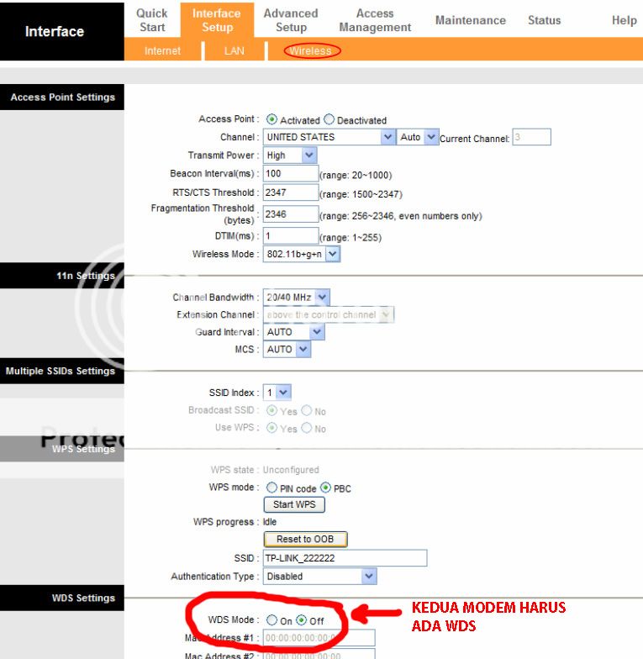The width and height of the screenshot is (643, 659).
Task: Turn WDS Mode On
Action: pyautogui.click(x=271, y=620)
